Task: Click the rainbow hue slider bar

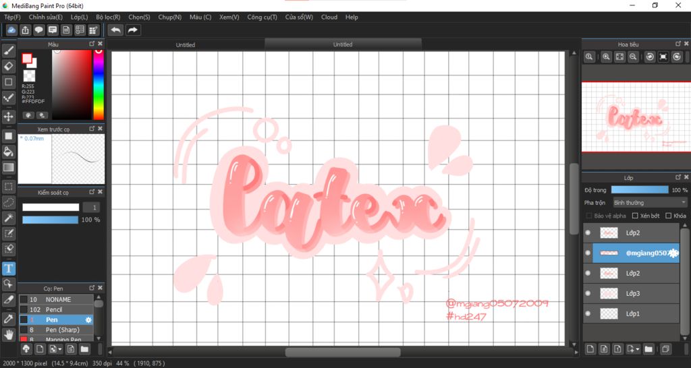Action: 99,84
